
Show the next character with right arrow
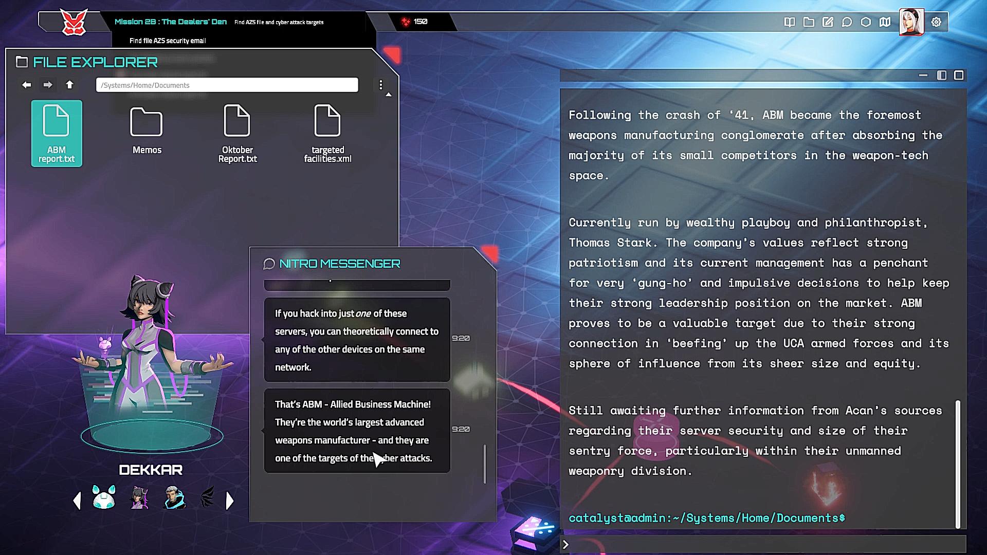pyautogui.click(x=230, y=501)
